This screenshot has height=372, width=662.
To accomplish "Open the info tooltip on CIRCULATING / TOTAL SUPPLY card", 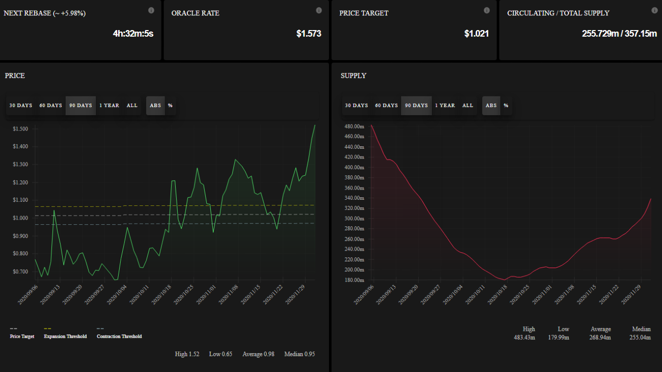I will [654, 10].
